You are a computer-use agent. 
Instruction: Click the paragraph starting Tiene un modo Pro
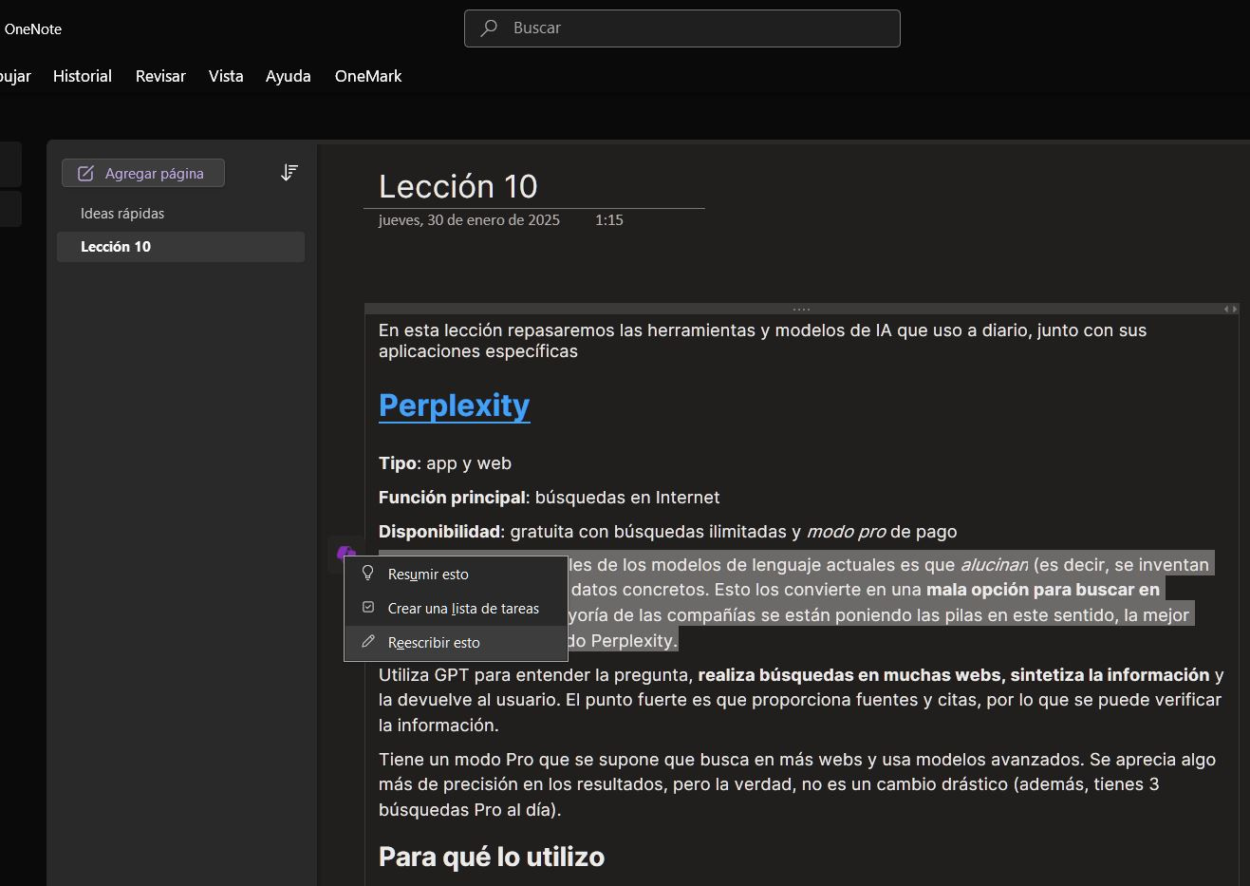[797, 784]
